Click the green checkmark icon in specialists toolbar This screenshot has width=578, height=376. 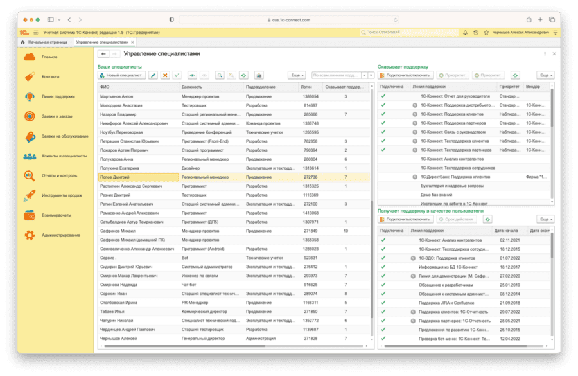tap(177, 75)
